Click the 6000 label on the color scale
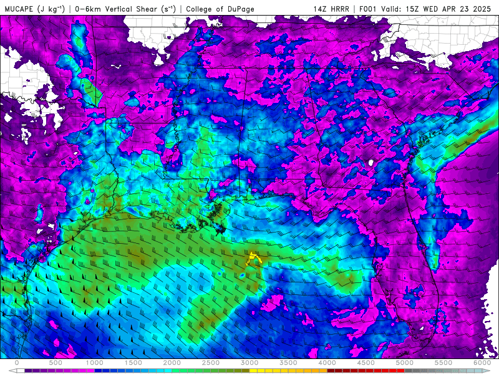 482,363
